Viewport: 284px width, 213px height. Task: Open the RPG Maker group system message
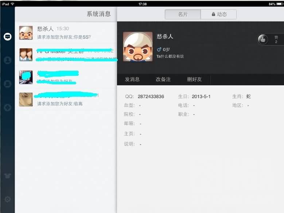pos(66,55)
